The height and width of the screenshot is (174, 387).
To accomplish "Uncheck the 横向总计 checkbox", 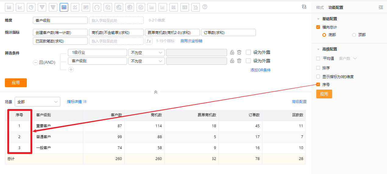I will tap(318, 27).
